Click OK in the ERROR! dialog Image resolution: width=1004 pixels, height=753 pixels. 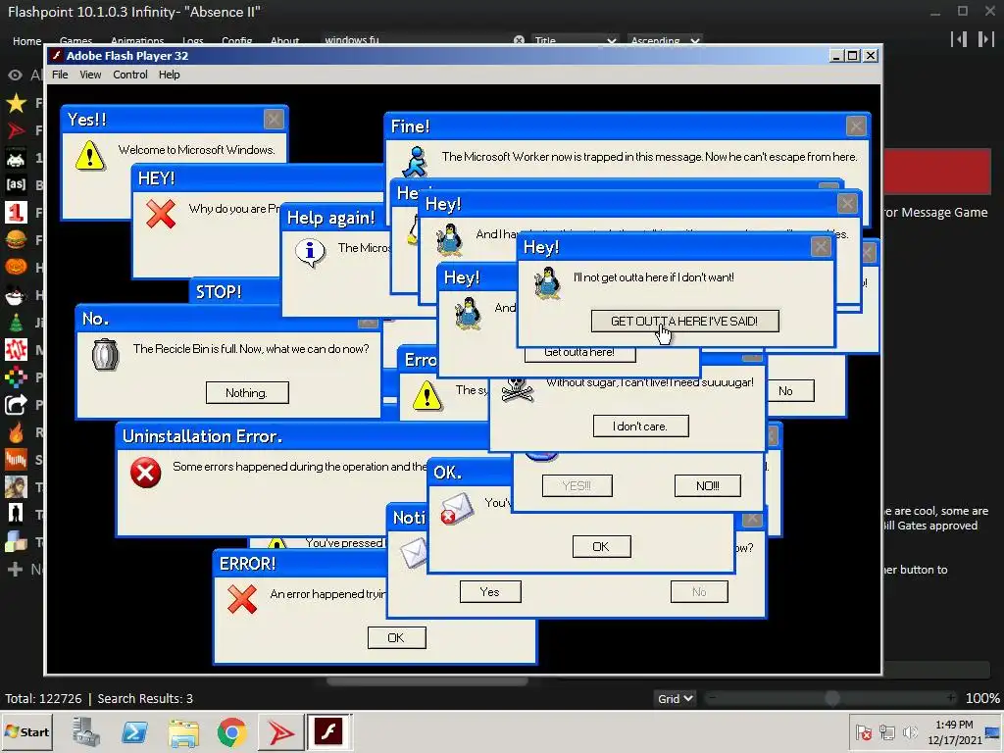(396, 637)
